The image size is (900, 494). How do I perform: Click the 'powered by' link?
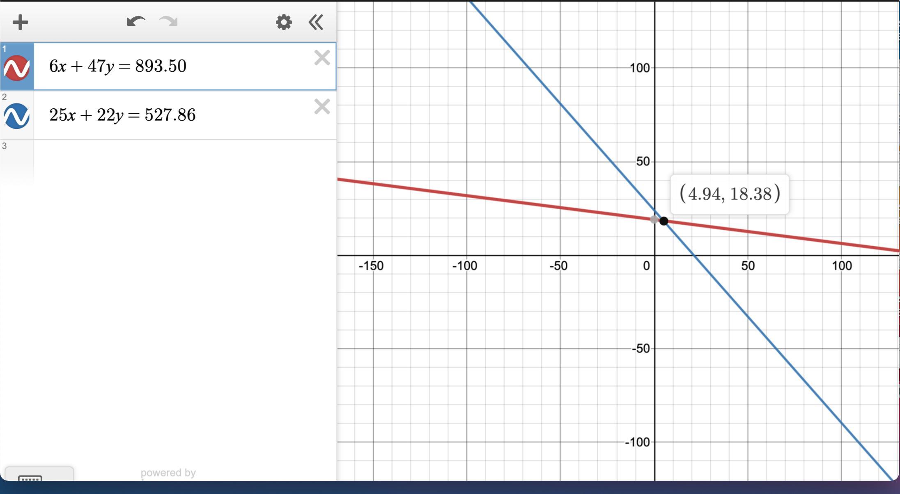pyautogui.click(x=168, y=473)
